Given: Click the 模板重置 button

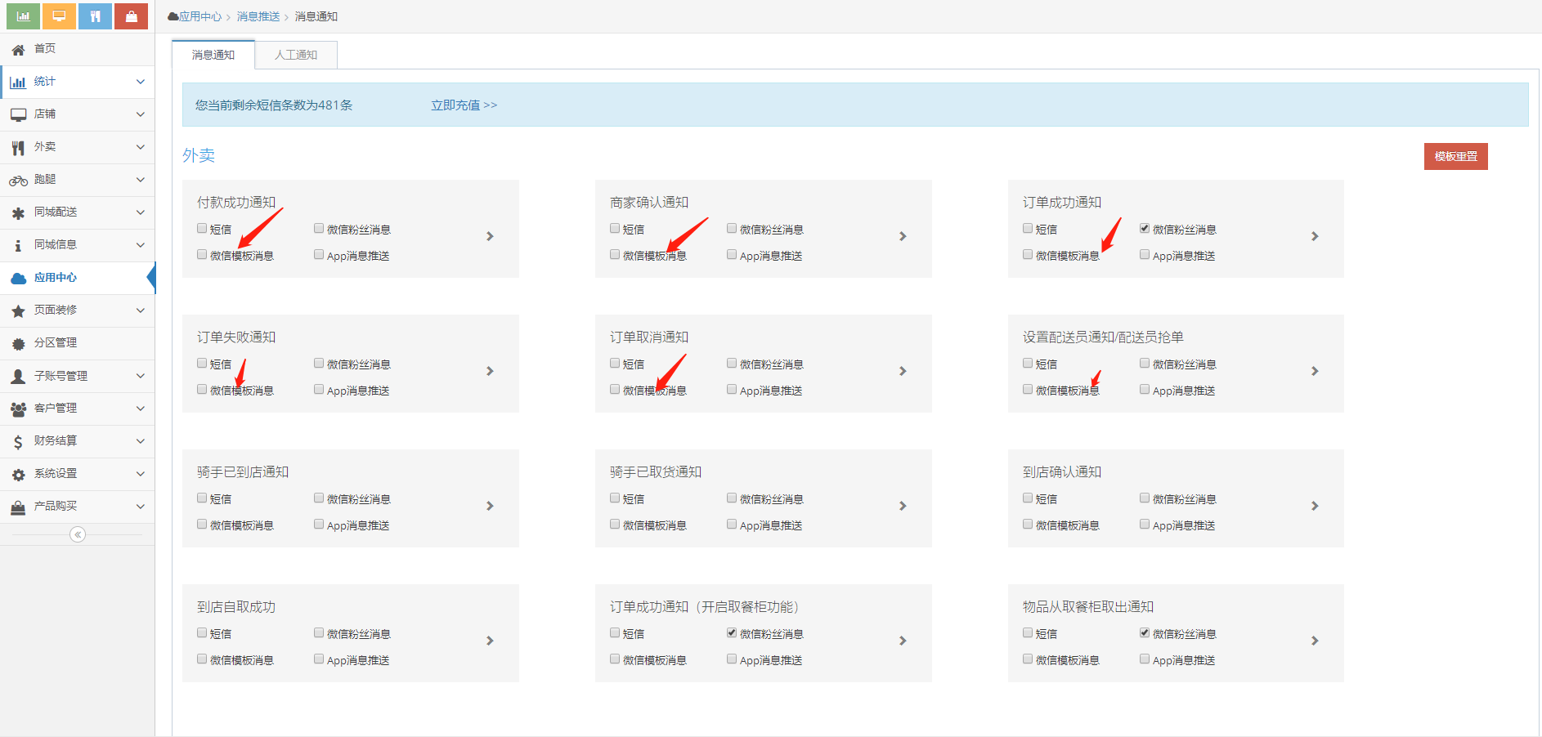Looking at the screenshot, I should tap(1455, 156).
